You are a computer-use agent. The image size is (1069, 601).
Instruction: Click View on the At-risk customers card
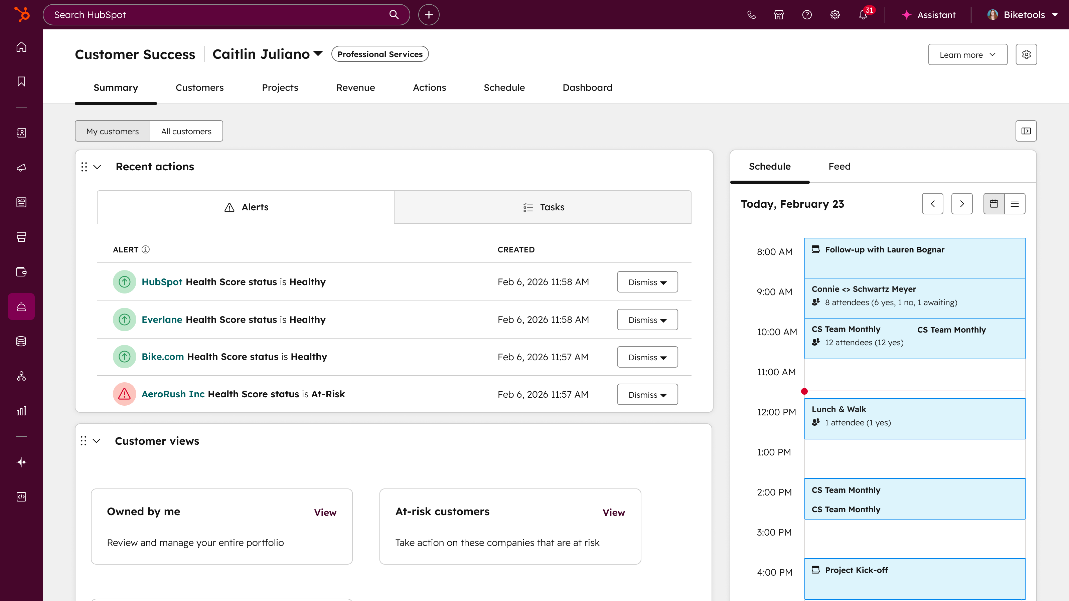click(x=614, y=512)
